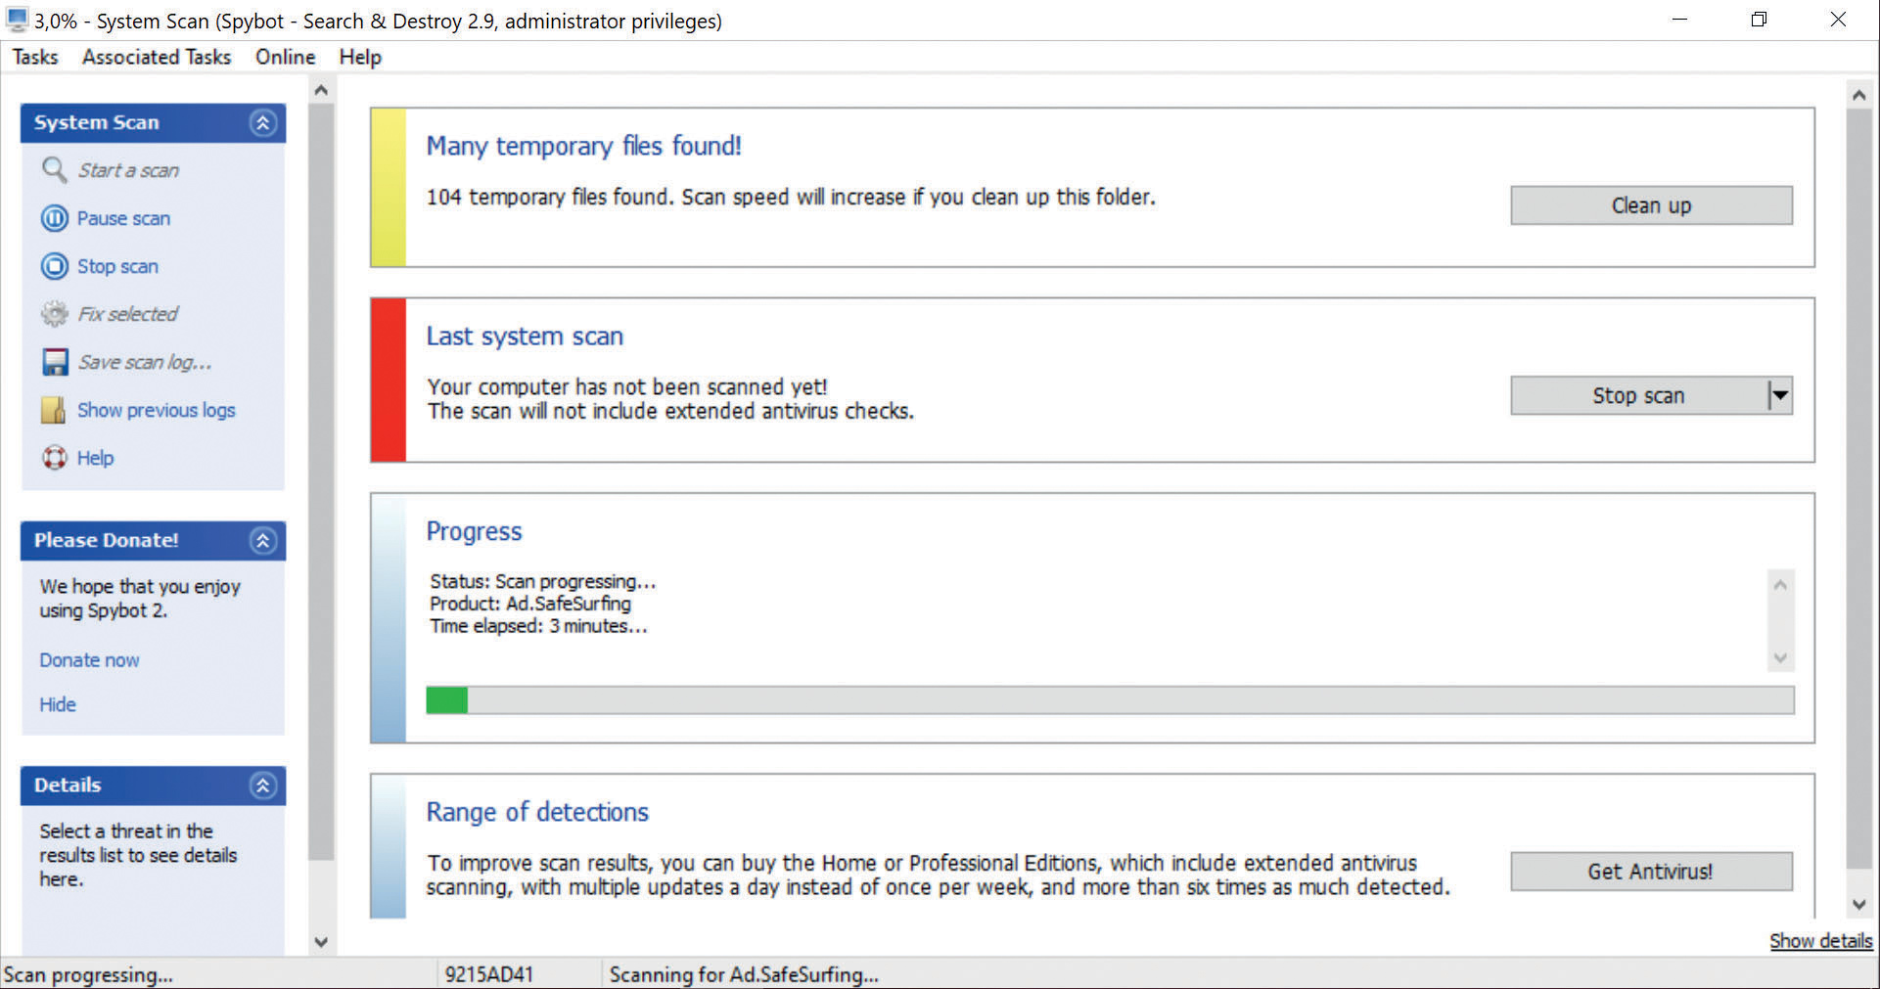1880x989 pixels.
Task: Click the Pause scan icon
Action: click(x=54, y=218)
